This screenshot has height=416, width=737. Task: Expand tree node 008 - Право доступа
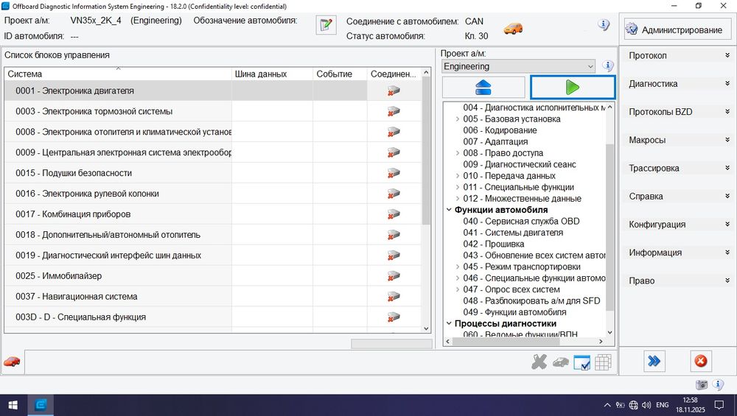(458, 153)
